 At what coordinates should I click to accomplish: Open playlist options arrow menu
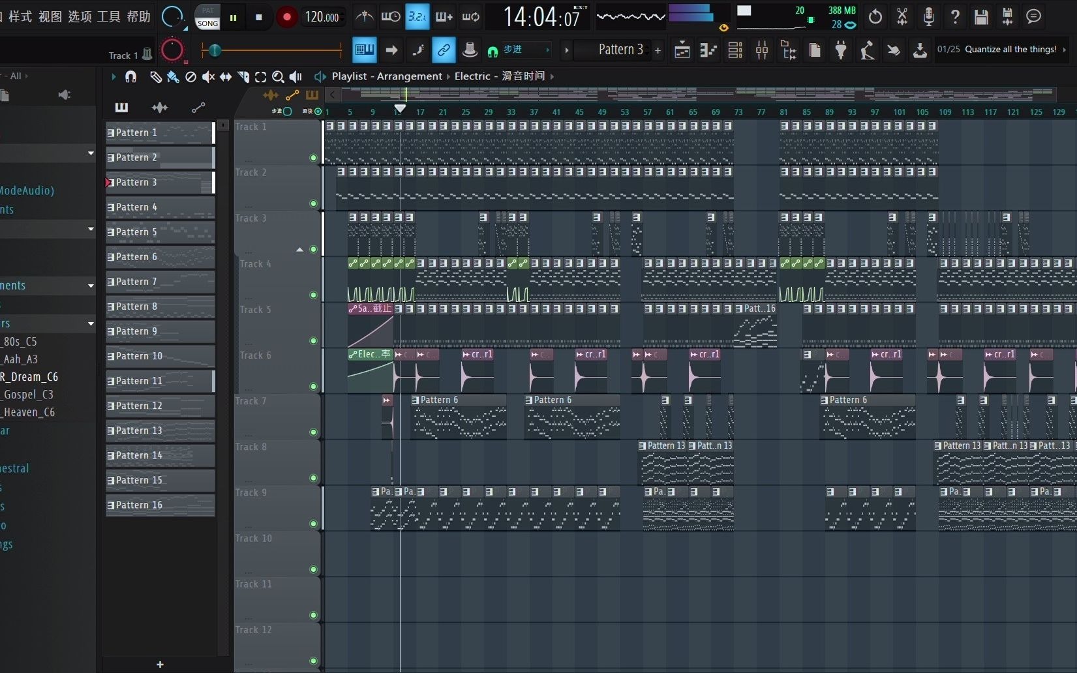[x=114, y=77]
